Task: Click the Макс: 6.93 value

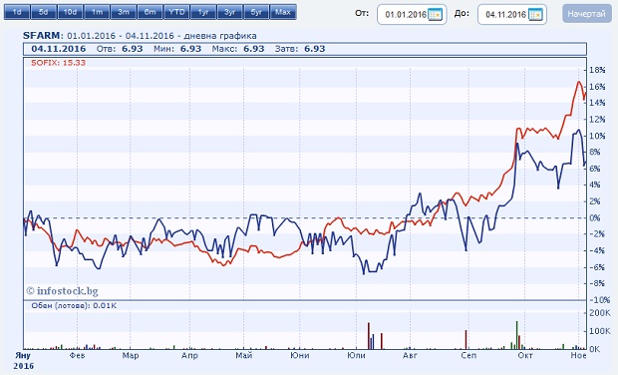Action: coord(238,49)
